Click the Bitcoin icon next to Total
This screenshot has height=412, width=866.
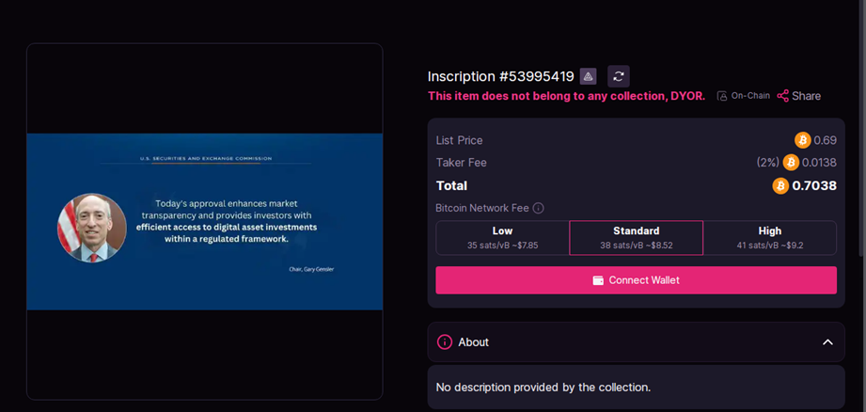pyautogui.click(x=780, y=186)
